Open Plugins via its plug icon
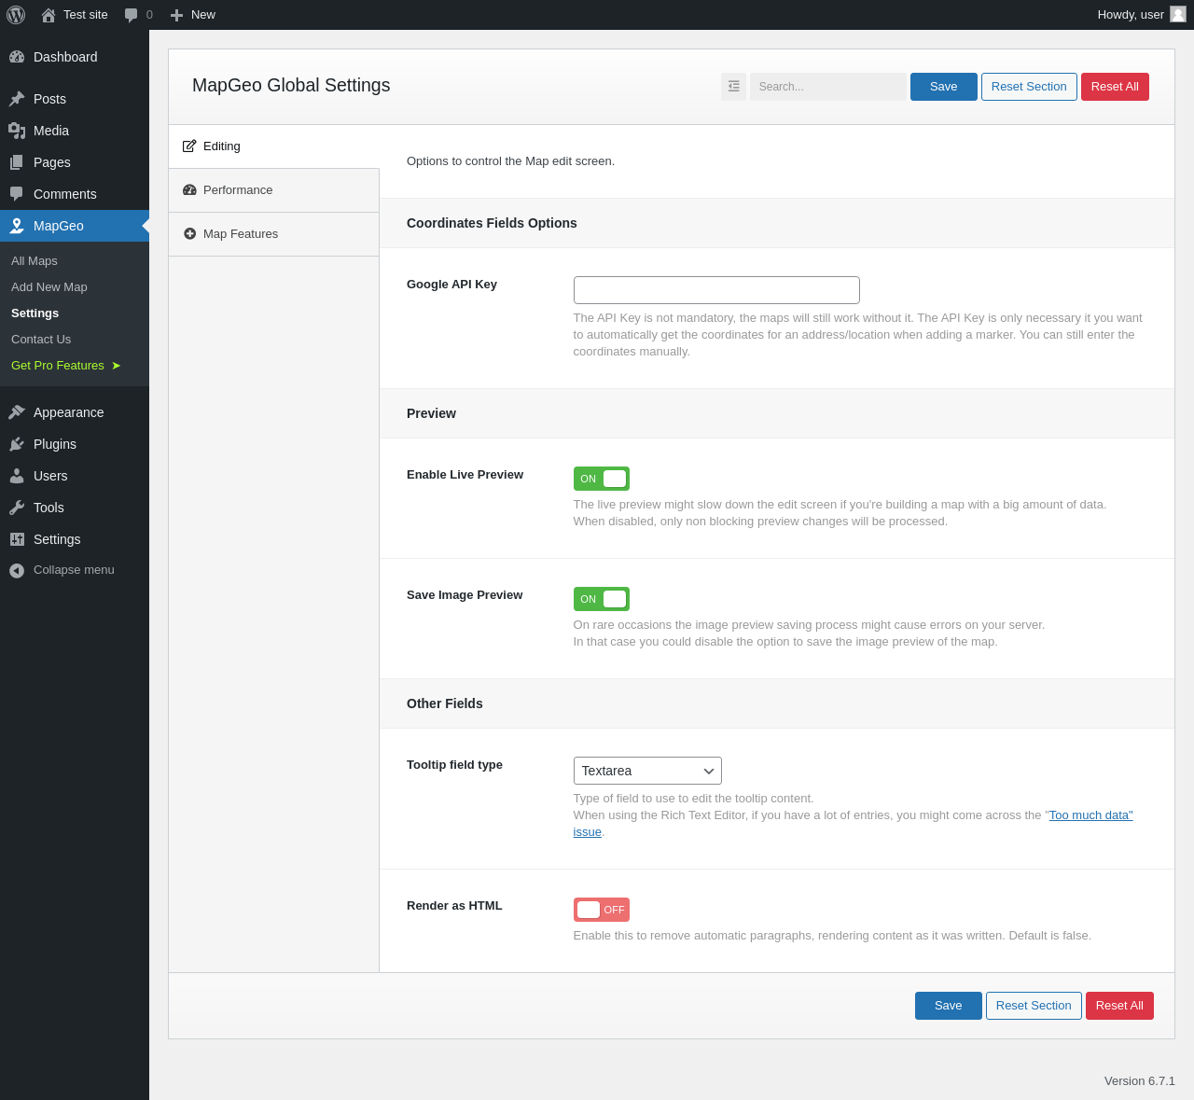The image size is (1194, 1100). [17, 444]
